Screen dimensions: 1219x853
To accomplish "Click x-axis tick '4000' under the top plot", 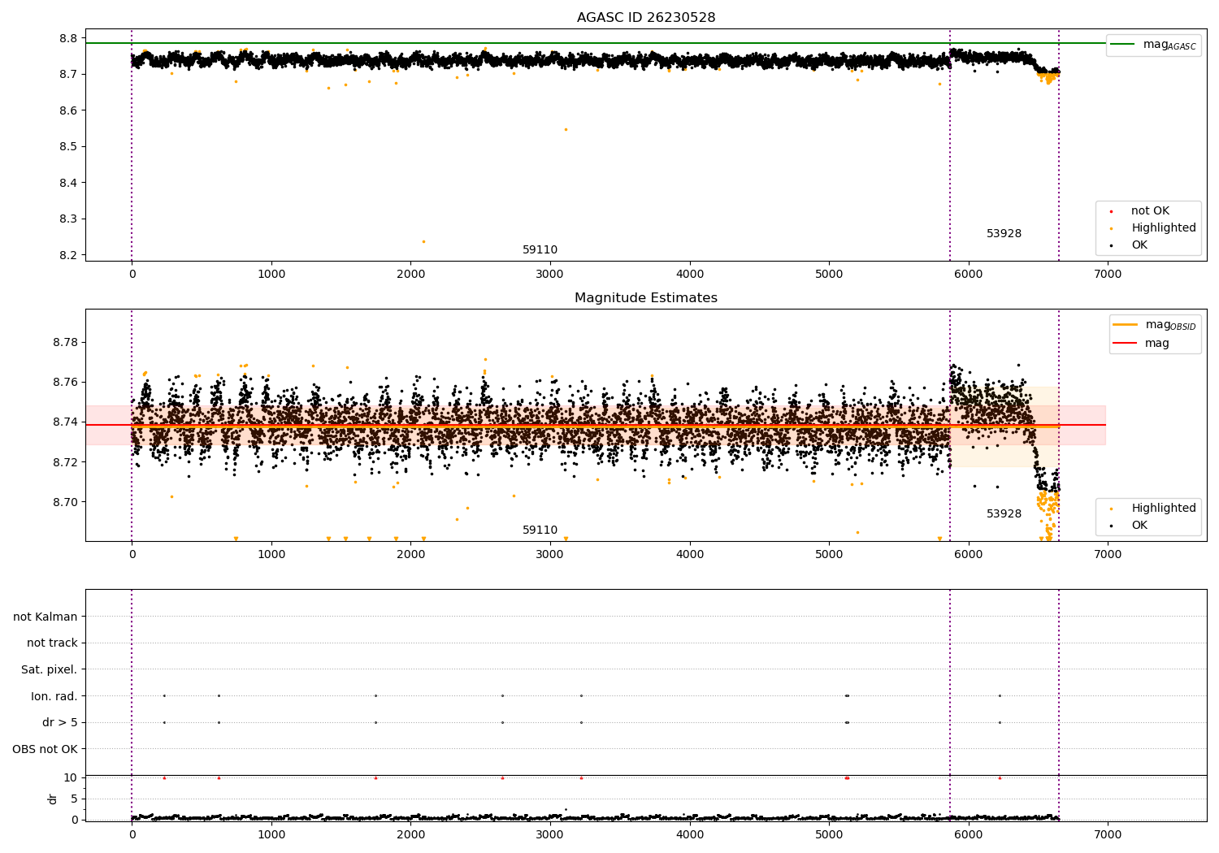I will (x=690, y=275).
